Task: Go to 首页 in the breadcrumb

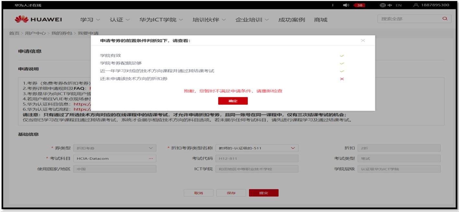Action: 14,33
